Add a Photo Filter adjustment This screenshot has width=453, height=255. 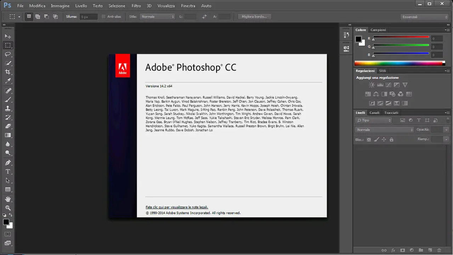pos(392,94)
